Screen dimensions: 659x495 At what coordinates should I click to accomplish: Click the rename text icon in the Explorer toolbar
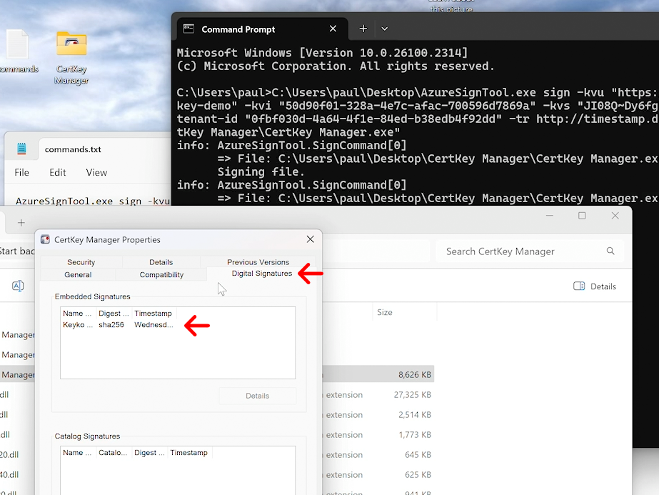click(x=16, y=284)
